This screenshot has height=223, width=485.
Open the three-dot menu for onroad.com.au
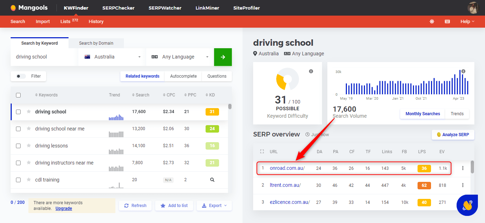click(463, 168)
